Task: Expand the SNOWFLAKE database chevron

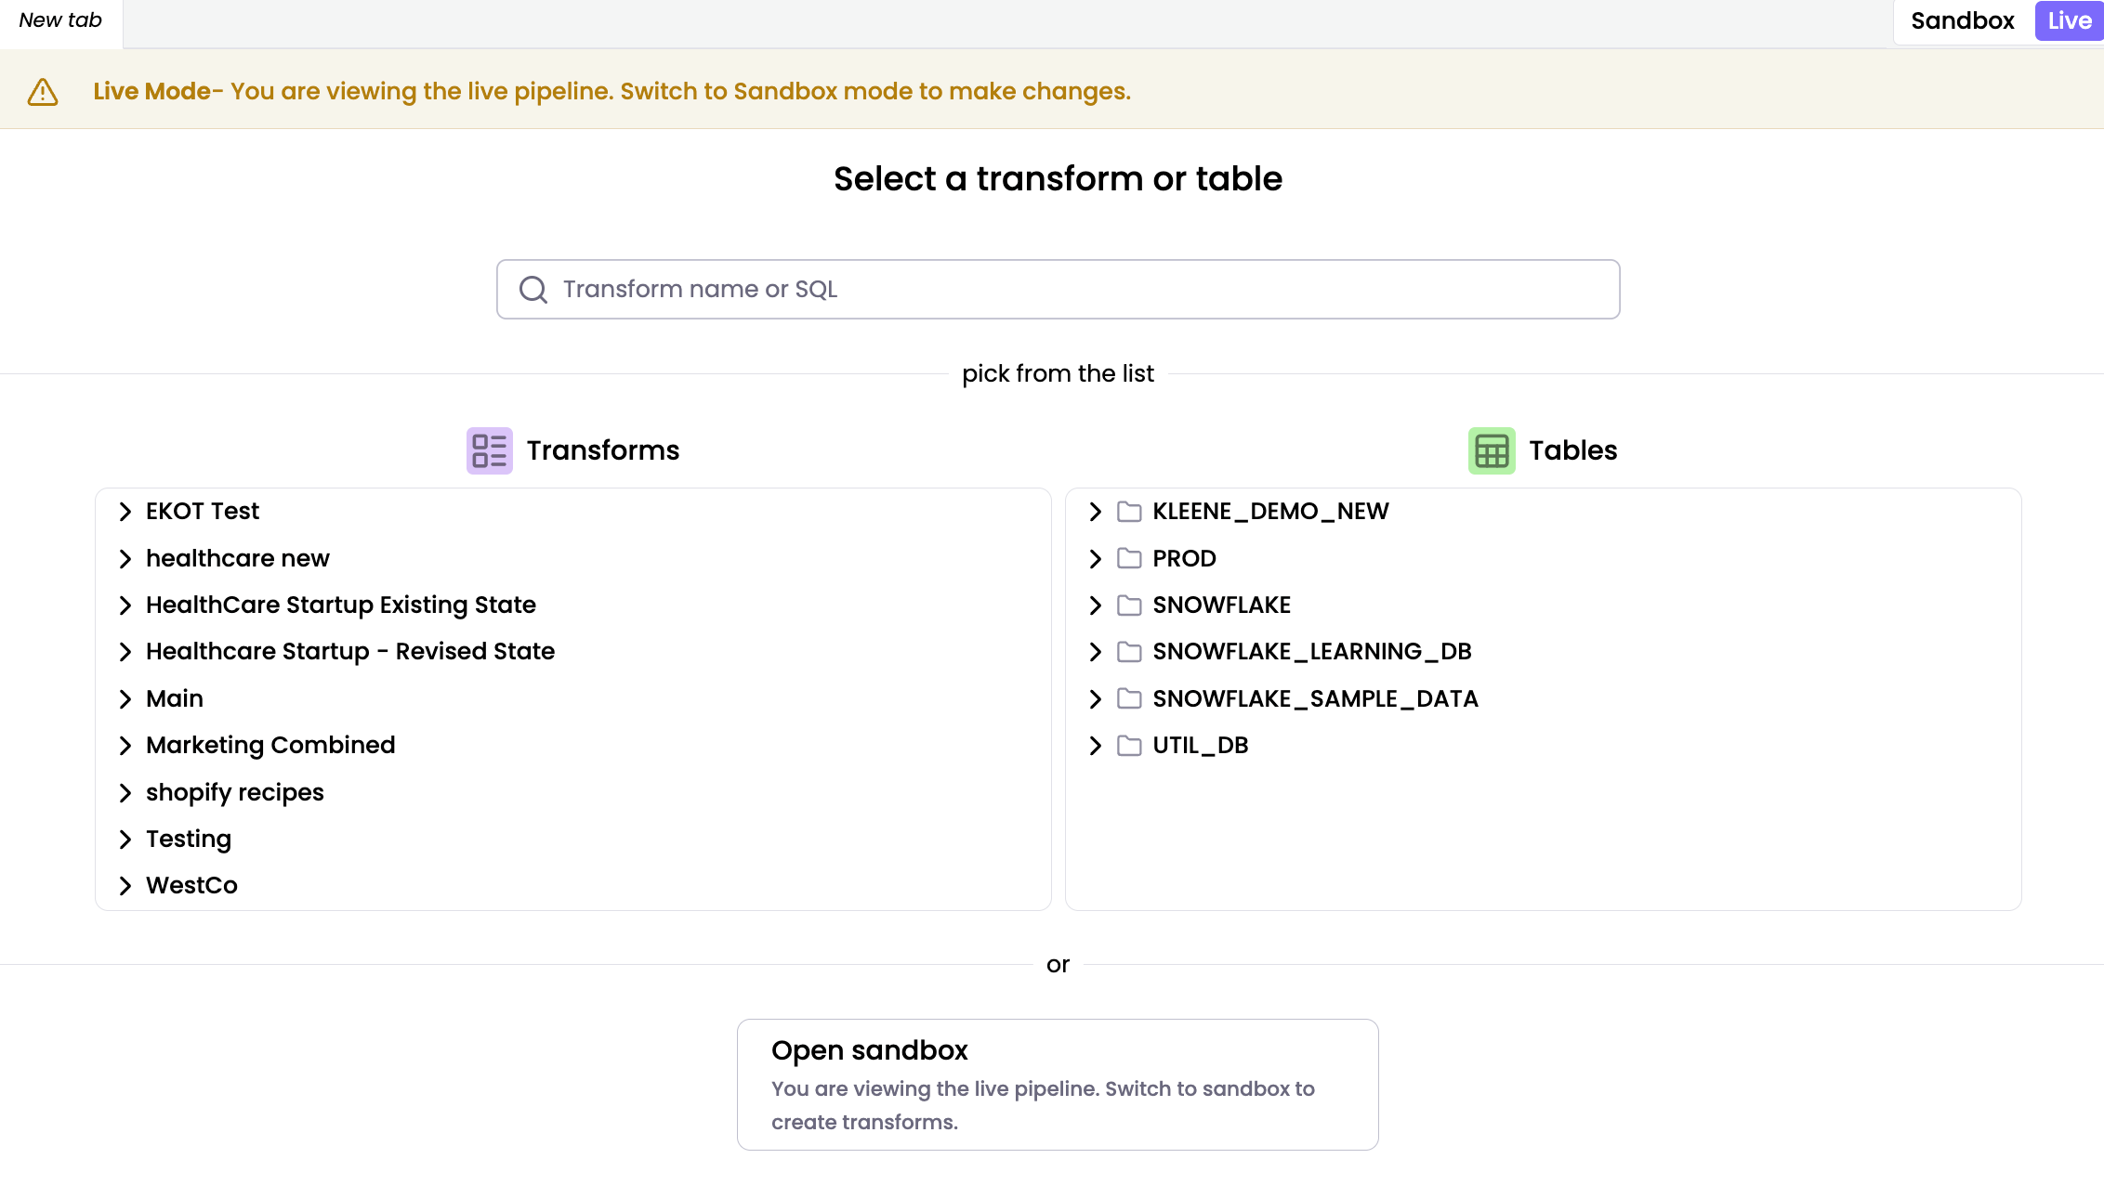Action: (x=1096, y=606)
